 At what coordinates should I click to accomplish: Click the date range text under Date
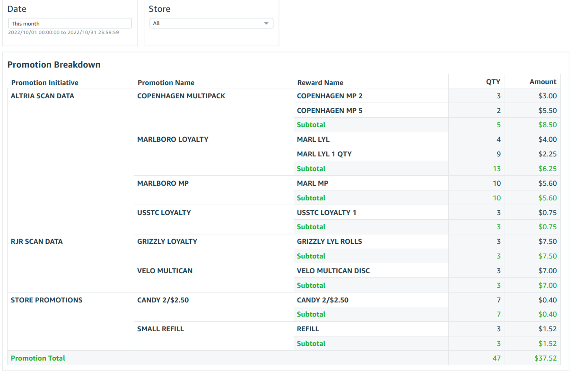(63, 33)
